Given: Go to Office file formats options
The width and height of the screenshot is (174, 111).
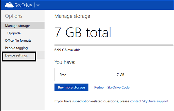Looking at the screenshot, I should pyautogui.click(x=18, y=40).
